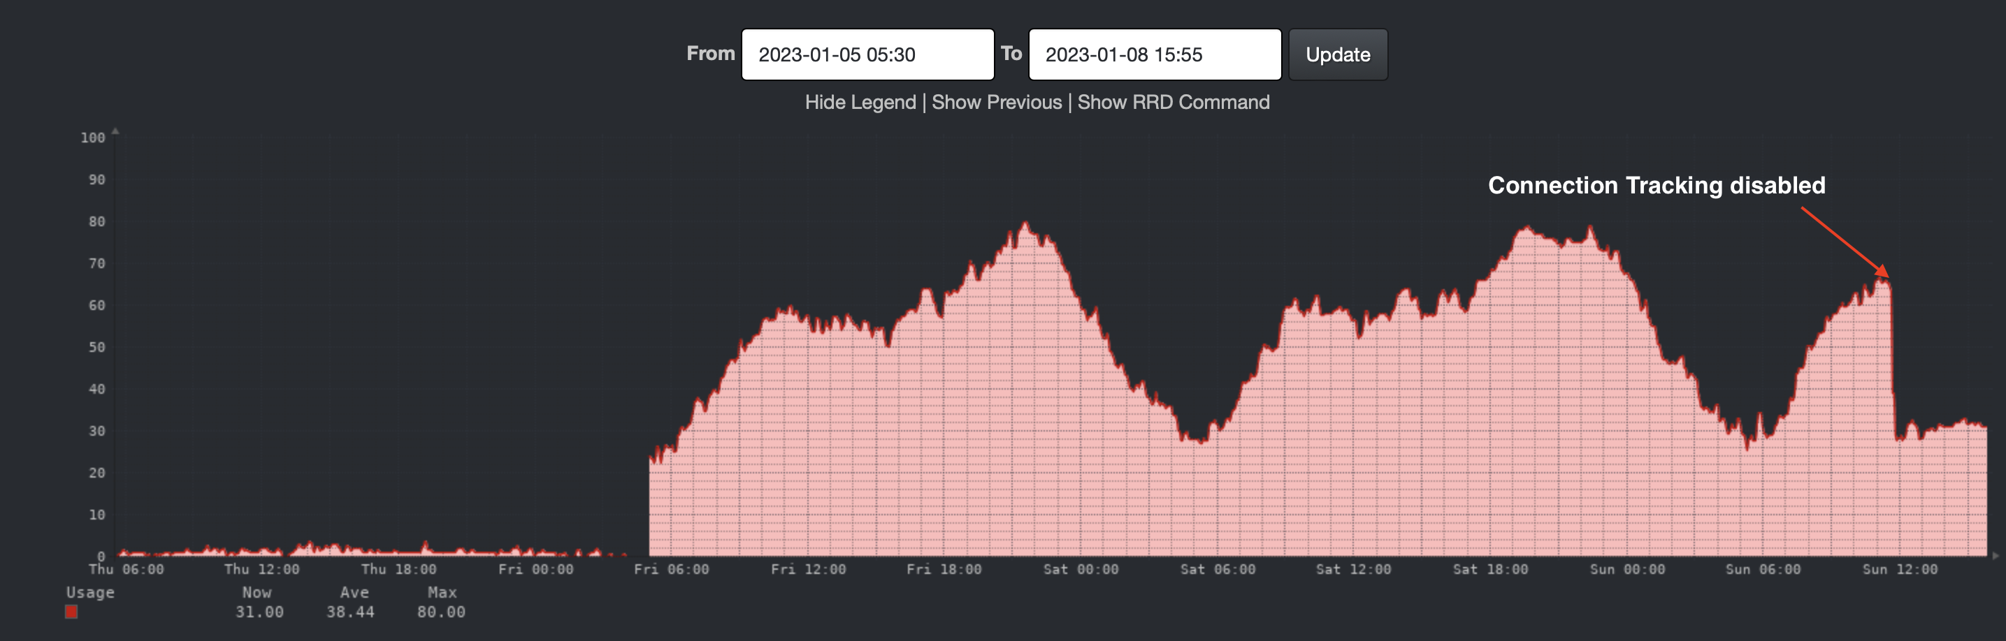Click the Update button
2006x641 pixels.
(1337, 54)
